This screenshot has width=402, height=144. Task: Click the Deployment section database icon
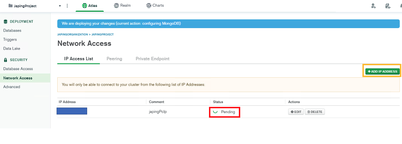[6, 22]
